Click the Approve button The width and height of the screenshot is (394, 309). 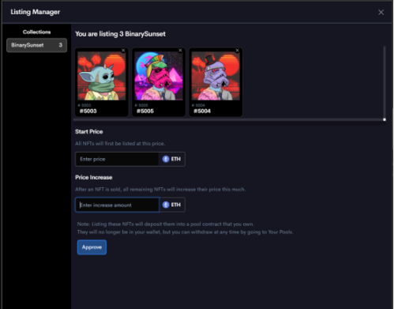coord(92,247)
